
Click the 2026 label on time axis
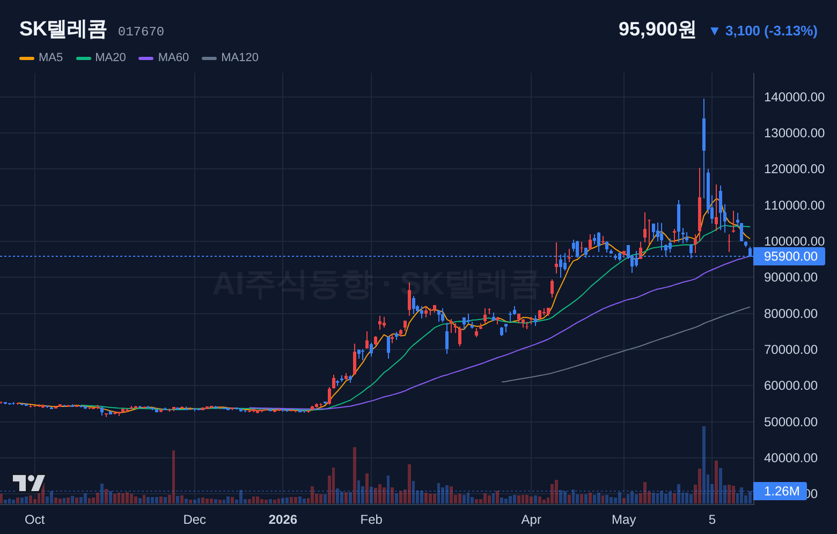pos(283,520)
